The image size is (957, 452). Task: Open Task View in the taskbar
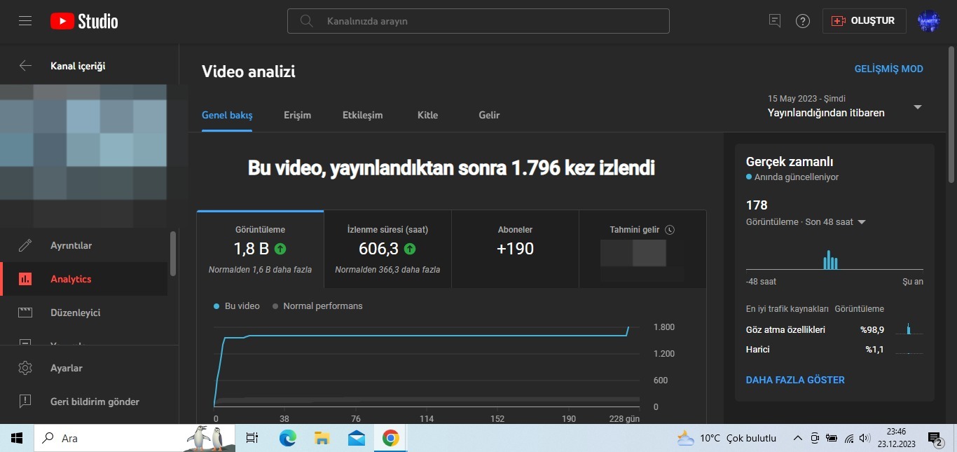pos(252,438)
